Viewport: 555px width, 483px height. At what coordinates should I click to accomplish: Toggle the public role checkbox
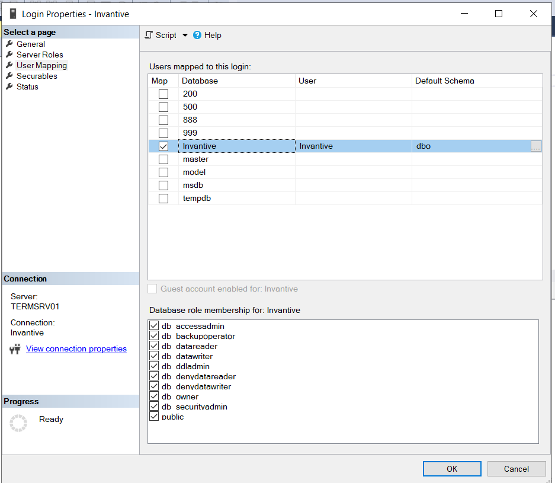[x=154, y=416]
